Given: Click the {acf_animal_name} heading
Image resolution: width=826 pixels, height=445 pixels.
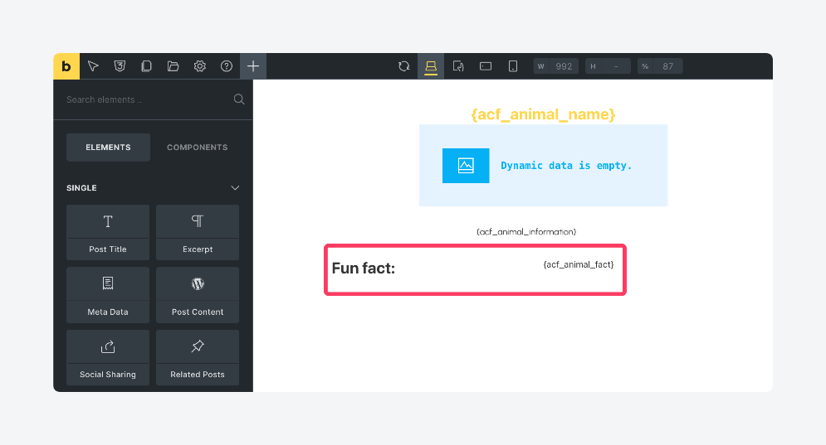Looking at the screenshot, I should click(543, 114).
